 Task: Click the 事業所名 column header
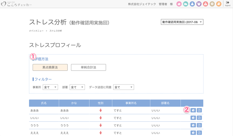tap(131, 103)
